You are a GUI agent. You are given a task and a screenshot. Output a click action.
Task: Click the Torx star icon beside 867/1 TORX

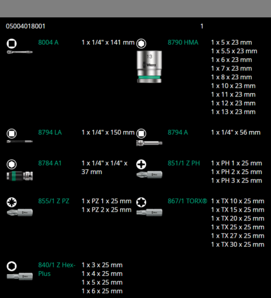click(141, 202)
